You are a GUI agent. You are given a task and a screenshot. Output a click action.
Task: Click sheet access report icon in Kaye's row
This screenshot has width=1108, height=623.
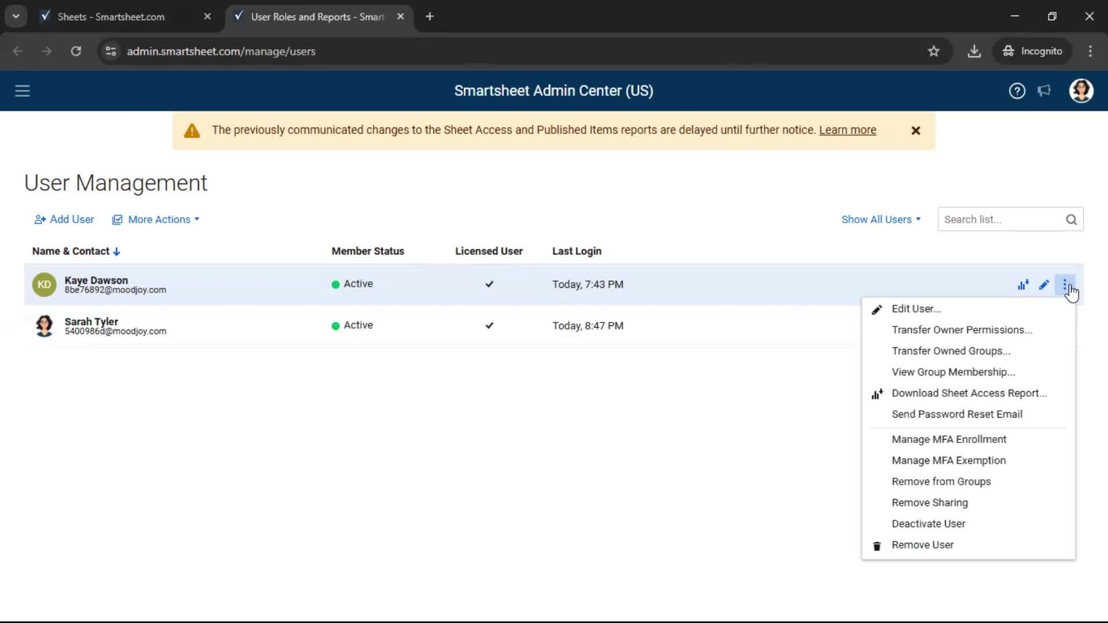coord(1023,284)
